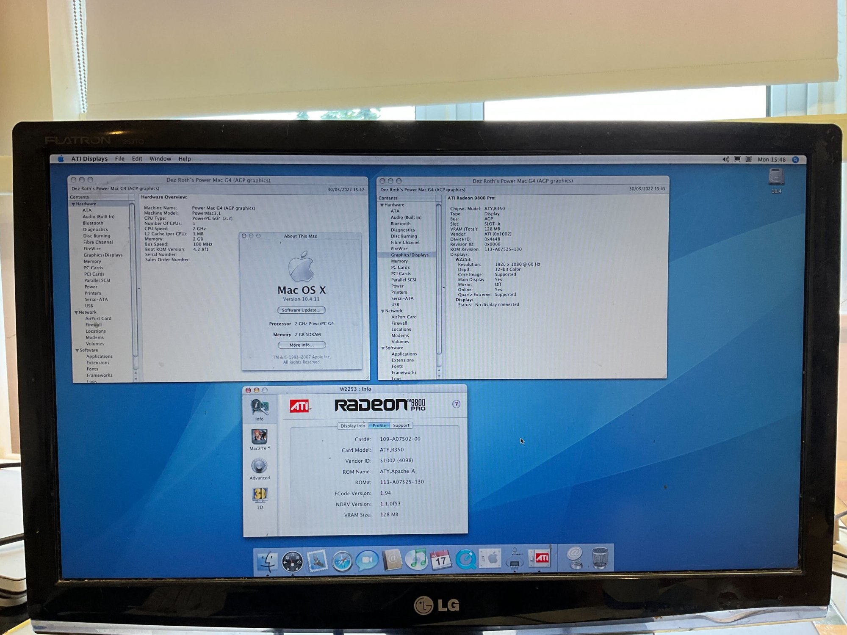Screen dimensions: 847x635
Task: Open the Info pane in ATI Displays sidebar
Action: coord(259,410)
